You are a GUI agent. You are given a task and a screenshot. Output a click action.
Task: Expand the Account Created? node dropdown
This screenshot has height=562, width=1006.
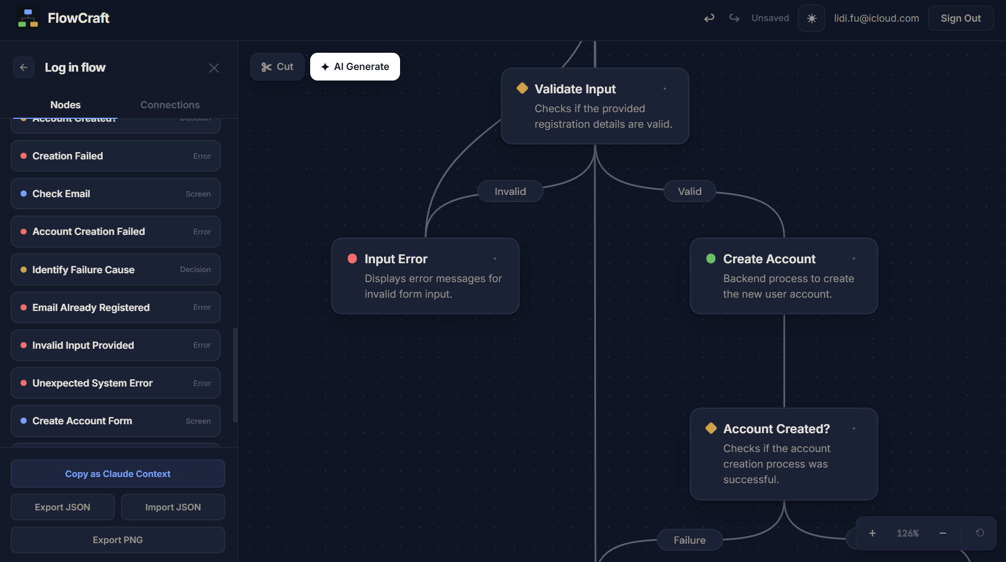click(854, 429)
